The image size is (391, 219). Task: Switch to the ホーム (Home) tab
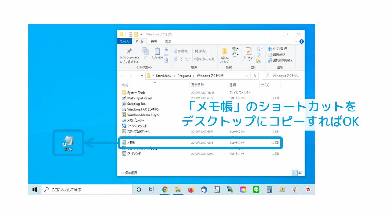point(139,41)
